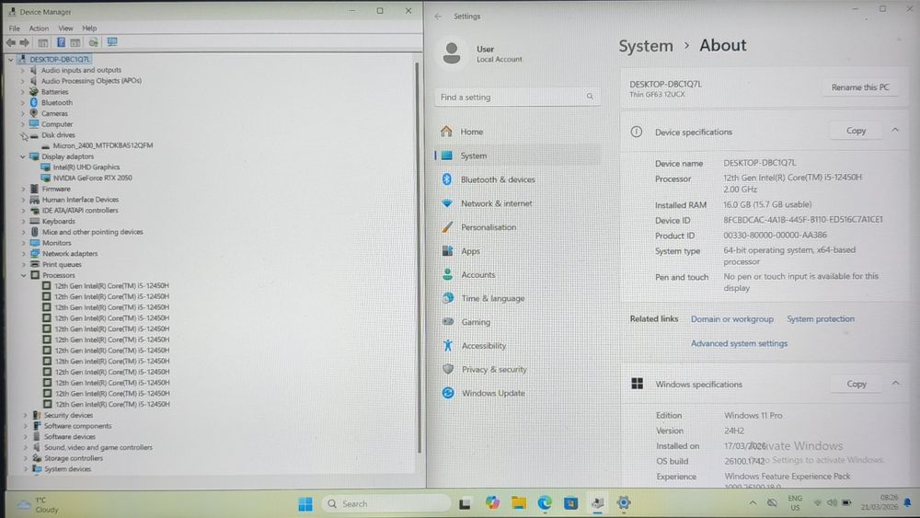Image resolution: width=920 pixels, height=518 pixels.
Task: Open the weather widget showing Cloudy
Action: 39,504
